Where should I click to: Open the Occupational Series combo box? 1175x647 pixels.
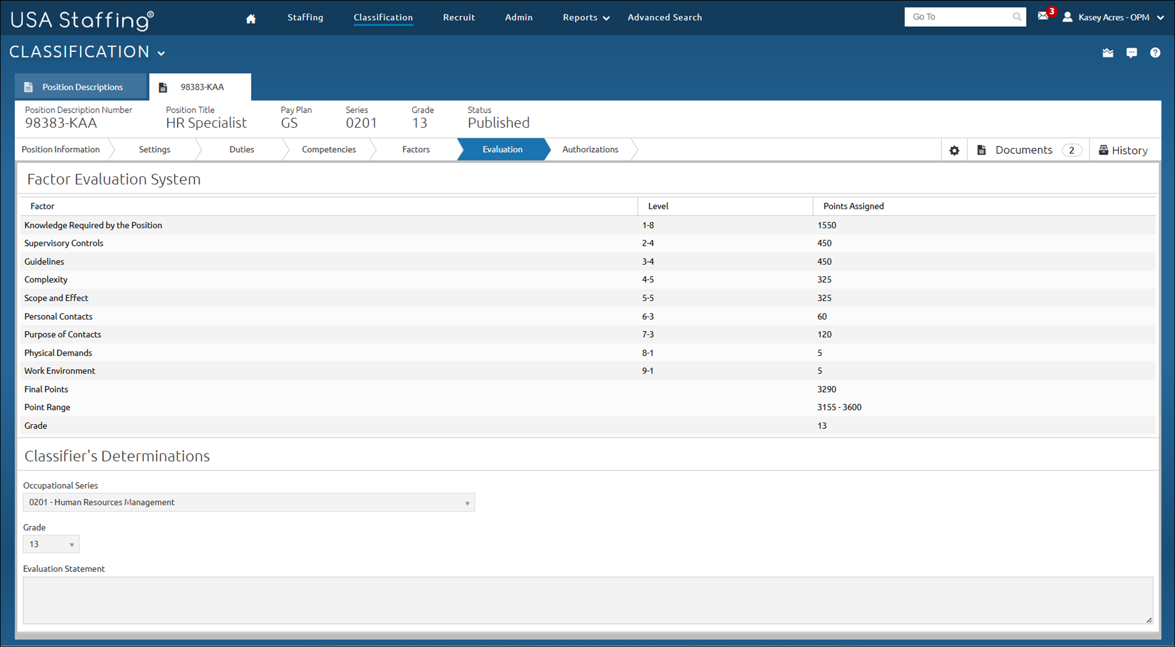[249, 502]
